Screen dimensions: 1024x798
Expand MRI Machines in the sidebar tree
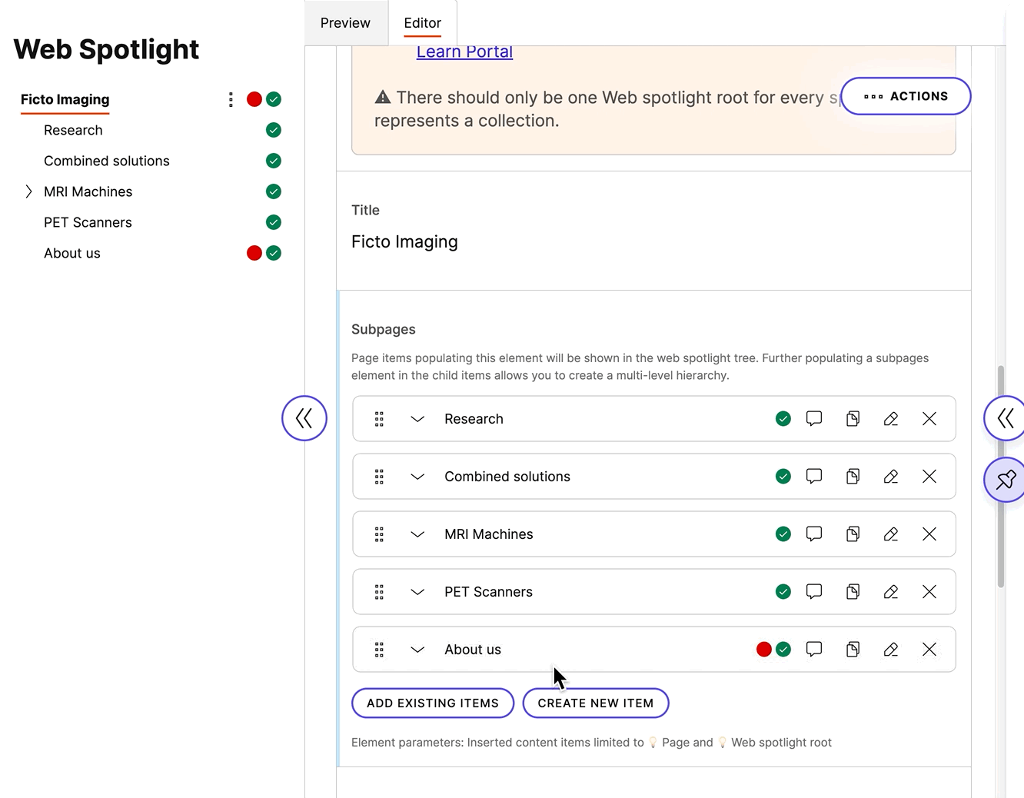tap(28, 191)
